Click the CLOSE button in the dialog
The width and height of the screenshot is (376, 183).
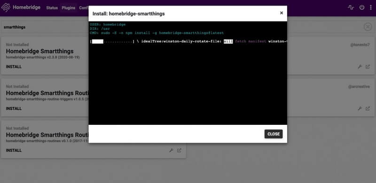click(x=274, y=134)
